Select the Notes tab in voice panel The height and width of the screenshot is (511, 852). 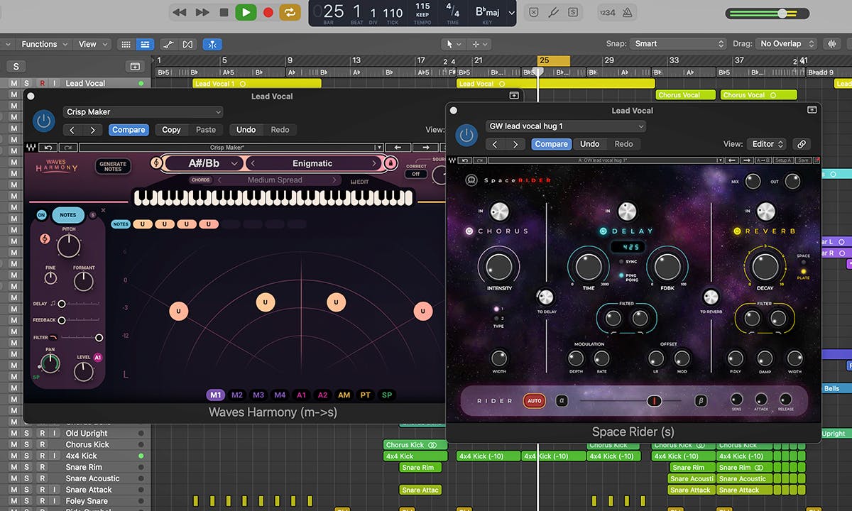point(68,215)
